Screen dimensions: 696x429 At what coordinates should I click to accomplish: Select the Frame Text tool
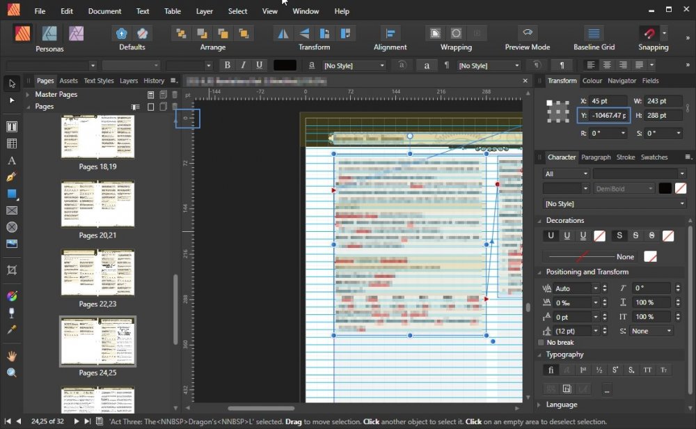12,127
